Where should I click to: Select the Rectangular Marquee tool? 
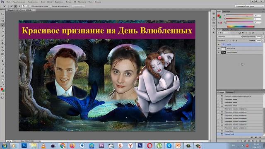[2, 18]
